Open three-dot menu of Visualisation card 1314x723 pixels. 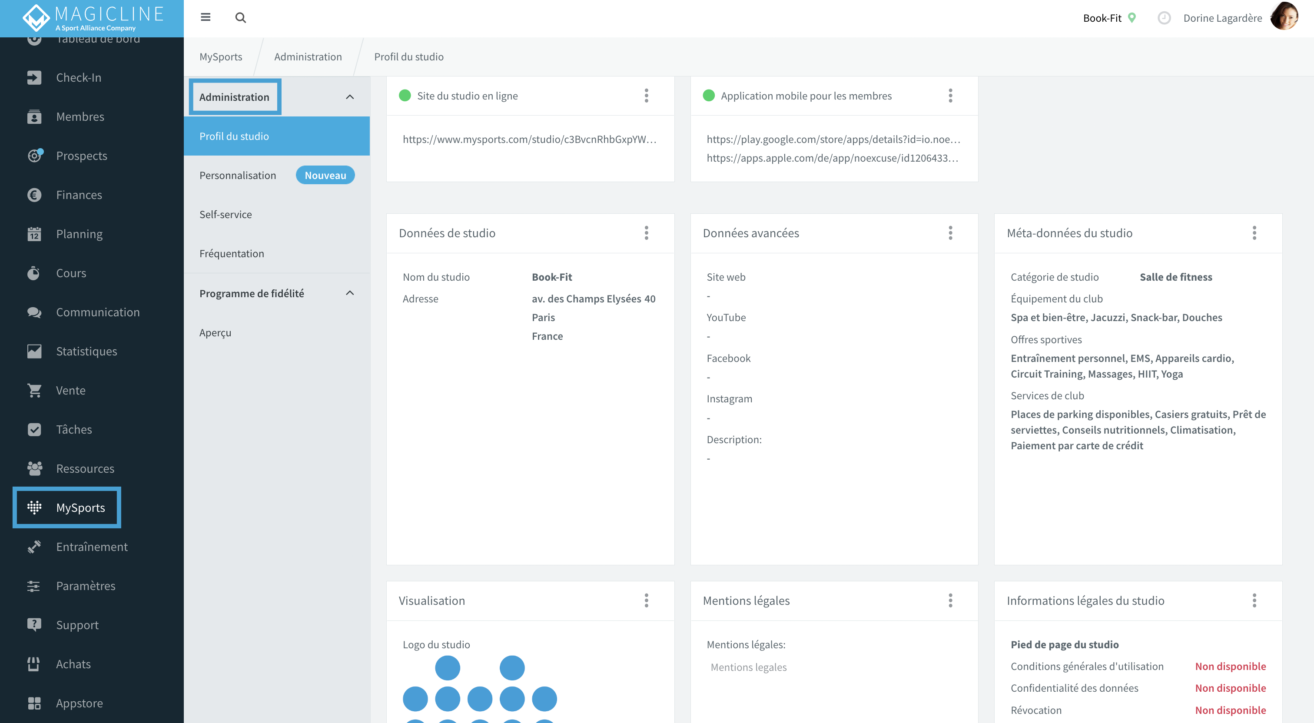click(646, 600)
